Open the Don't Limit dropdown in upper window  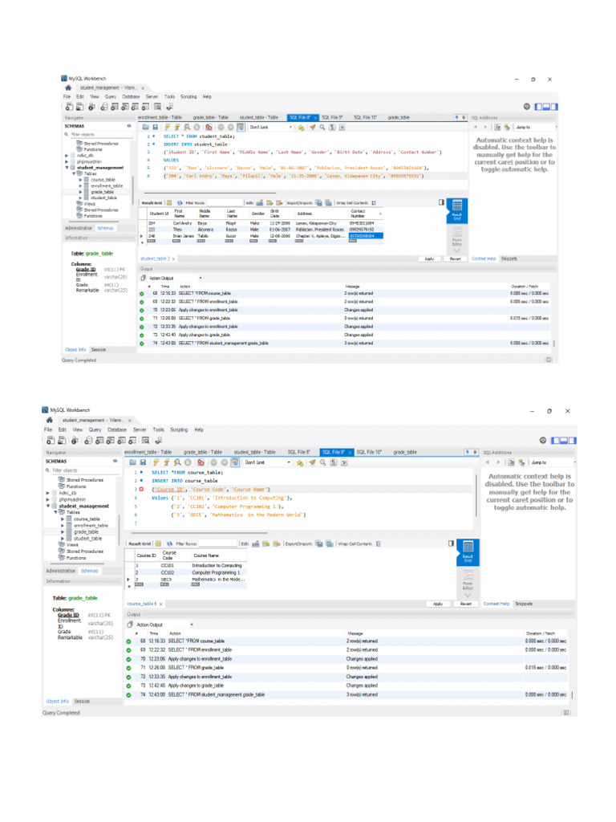click(x=270, y=128)
